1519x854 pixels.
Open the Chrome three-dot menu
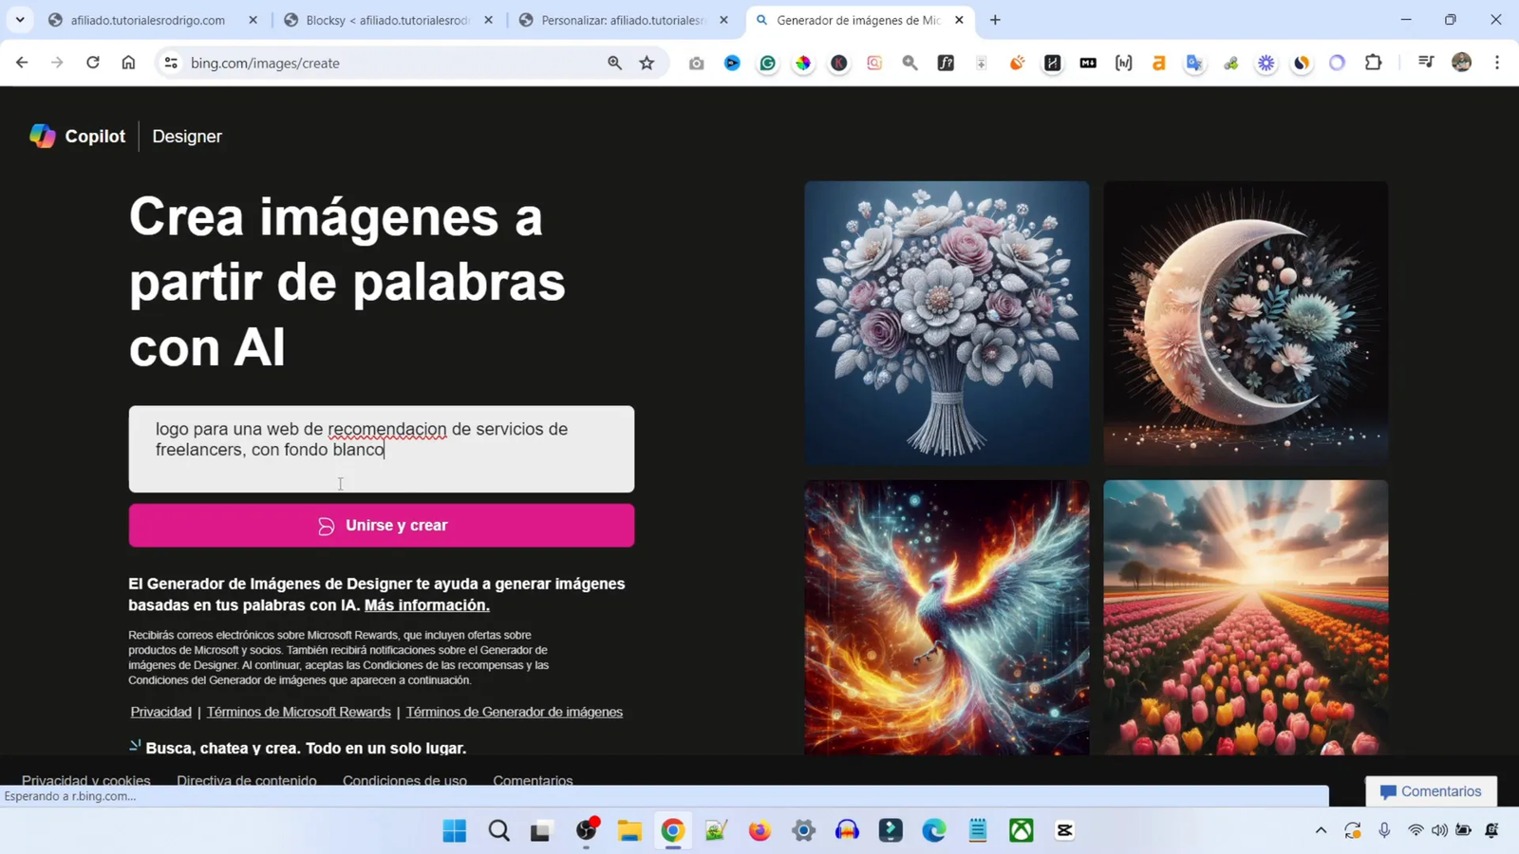pyautogui.click(x=1498, y=63)
